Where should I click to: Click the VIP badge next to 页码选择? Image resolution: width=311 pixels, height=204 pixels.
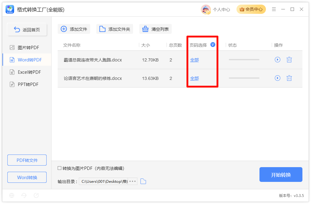tap(213, 45)
